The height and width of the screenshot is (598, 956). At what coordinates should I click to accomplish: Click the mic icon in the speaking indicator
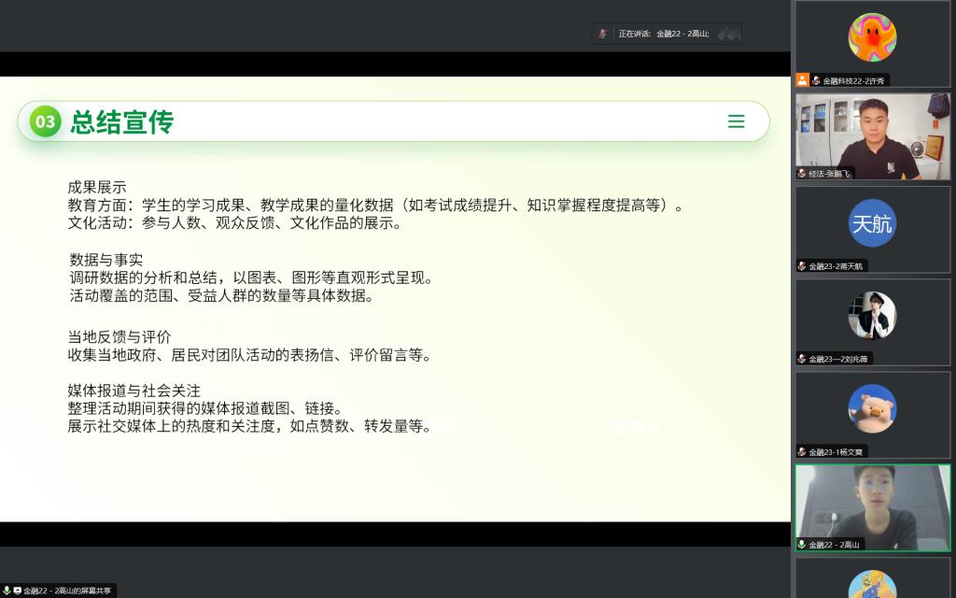(603, 34)
